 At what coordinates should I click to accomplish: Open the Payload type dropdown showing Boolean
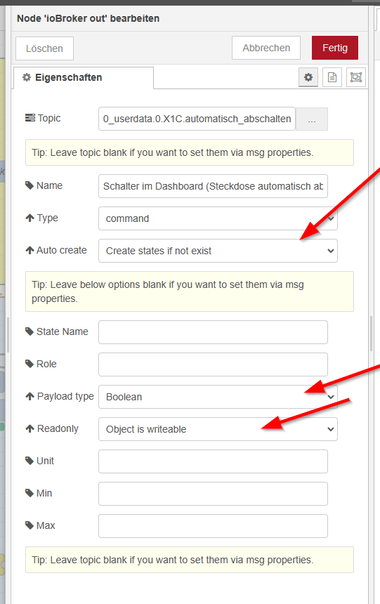[x=218, y=397]
